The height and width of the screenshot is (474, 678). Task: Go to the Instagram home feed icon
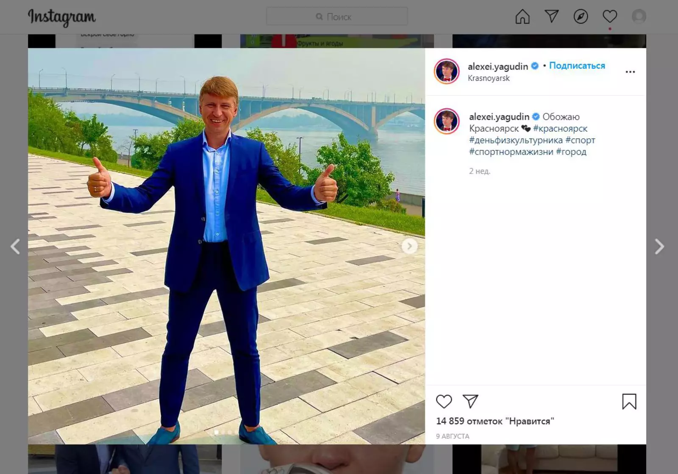[522, 17]
